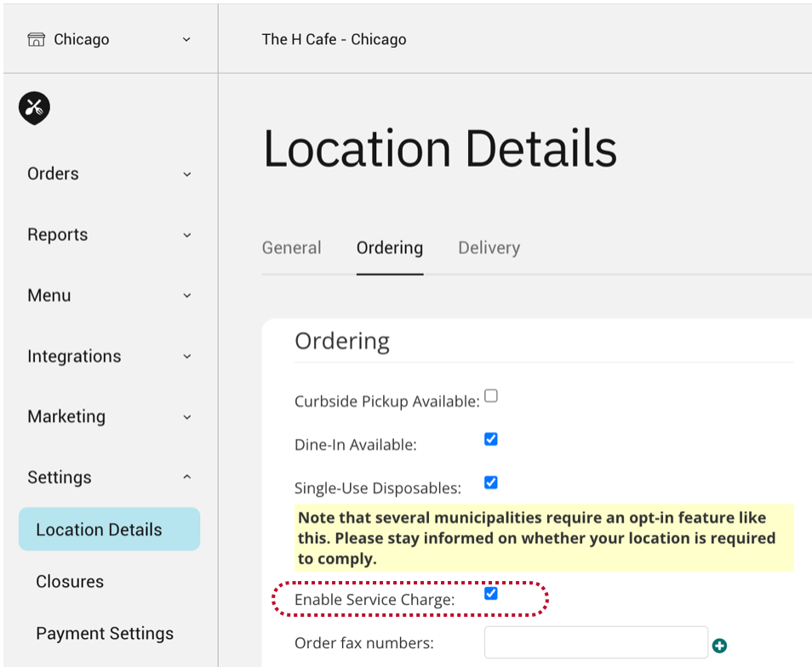This screenshot has width=812, height=667.
Task: Click the fork and knife logo icon
Action: tap(34, 108)
